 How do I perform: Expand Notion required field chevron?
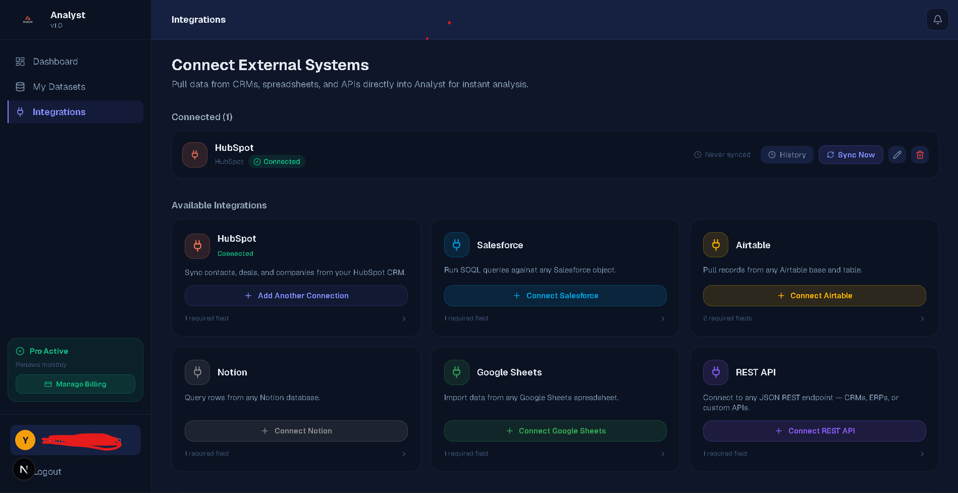(404, 454)
